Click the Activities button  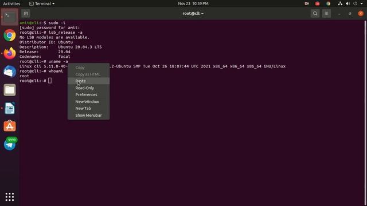pos(11,3)
